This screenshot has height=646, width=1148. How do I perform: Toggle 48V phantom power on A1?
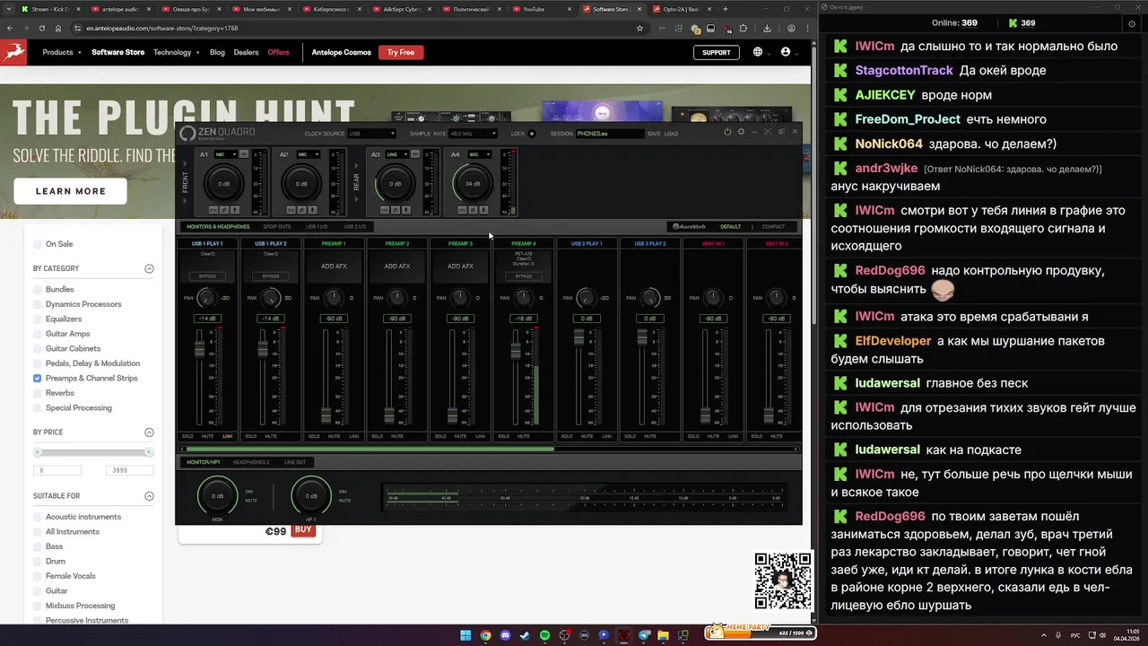coord(213,210)
